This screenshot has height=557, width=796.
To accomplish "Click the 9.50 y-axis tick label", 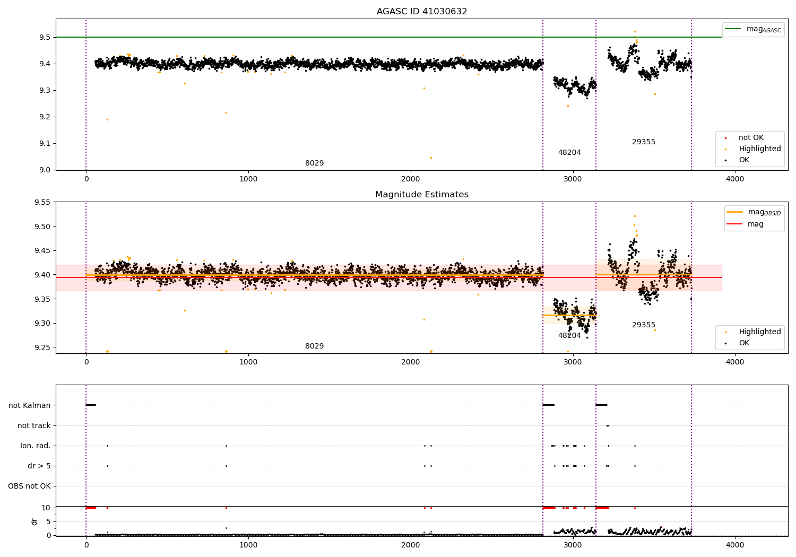I will pos(42,227).
